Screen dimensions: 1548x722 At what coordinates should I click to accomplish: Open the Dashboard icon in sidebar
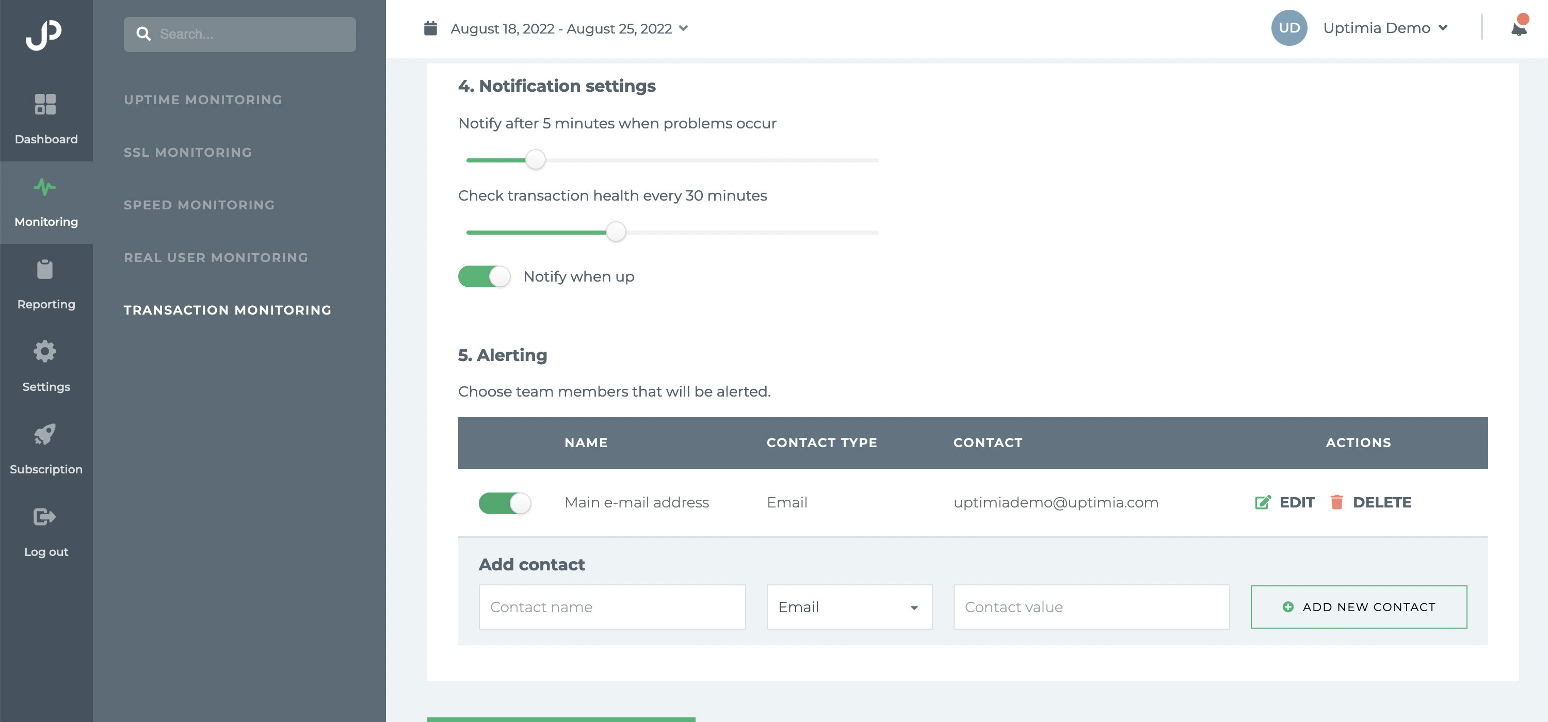click(x=45, y=104)
